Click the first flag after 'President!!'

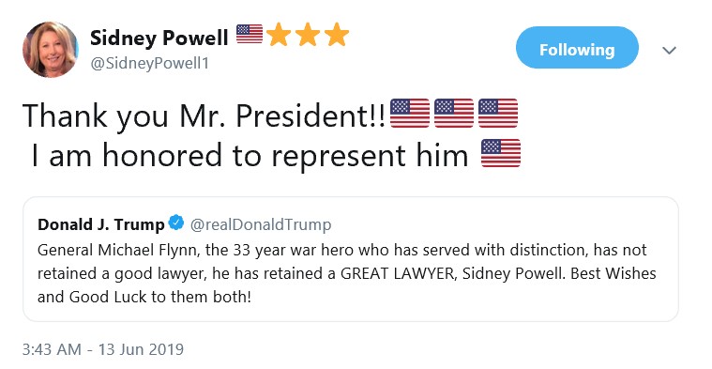pyautogui.click(x=410, y=113)
